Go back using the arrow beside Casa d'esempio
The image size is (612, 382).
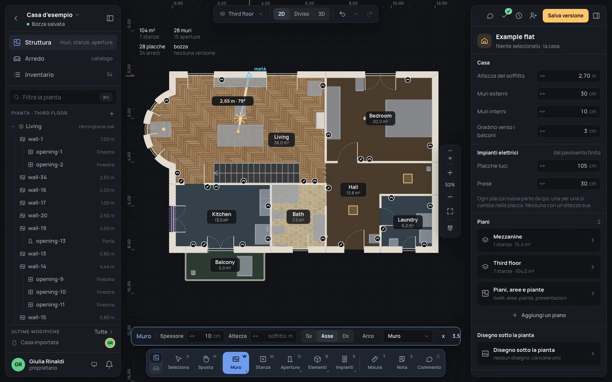(16, 18)
